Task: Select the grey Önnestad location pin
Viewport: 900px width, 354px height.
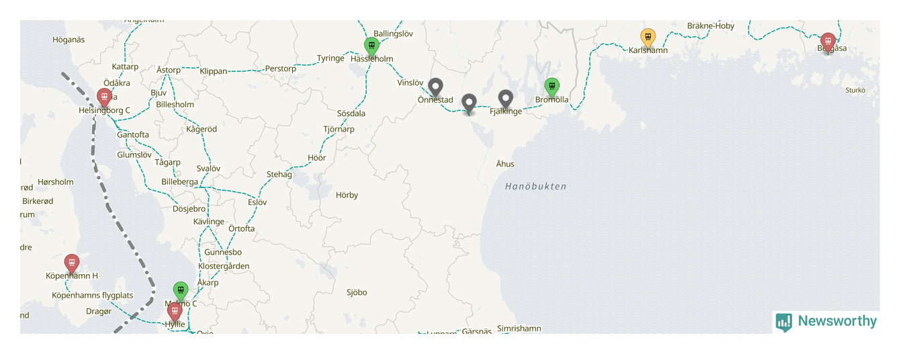Action: click(x=436, y=88)
